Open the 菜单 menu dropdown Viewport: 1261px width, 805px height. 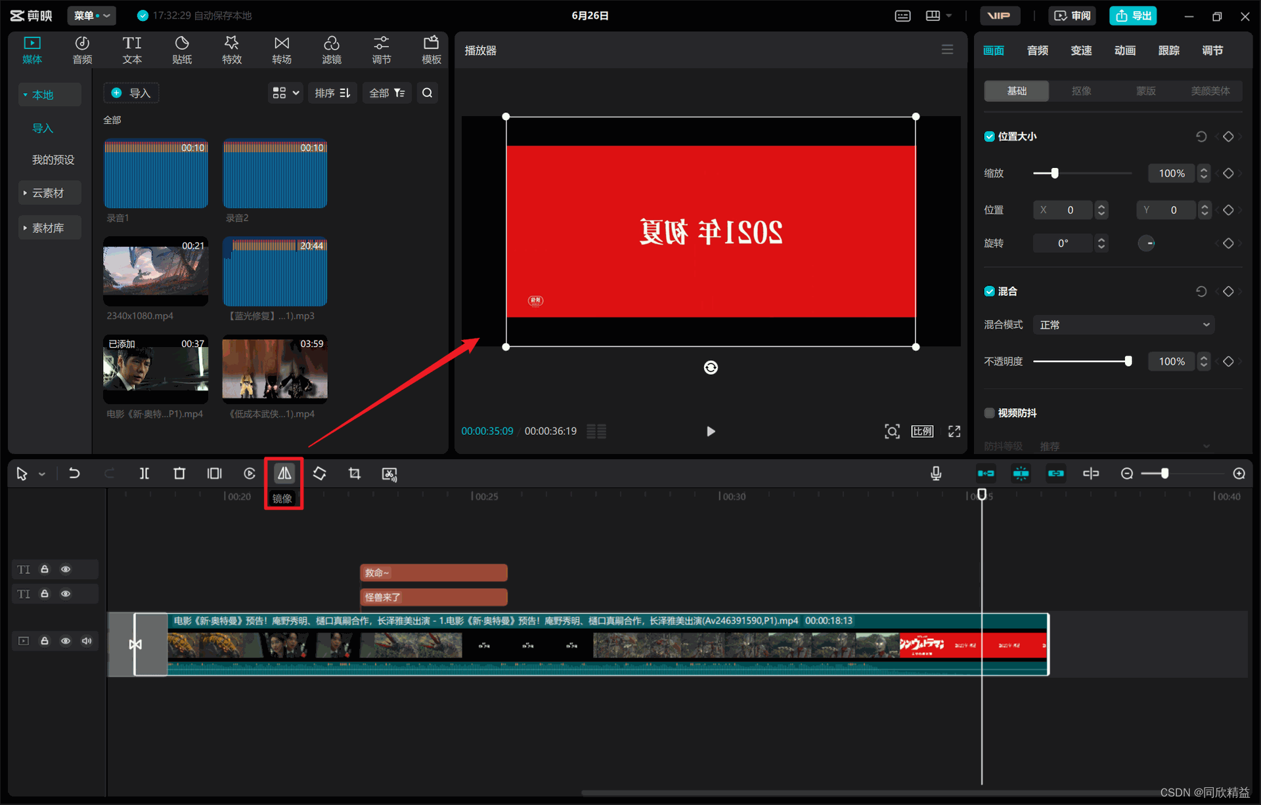92,16
